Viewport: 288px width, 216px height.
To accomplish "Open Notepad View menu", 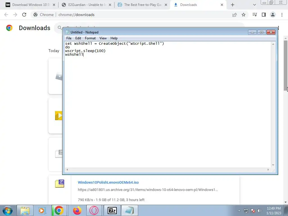I will pos(103,38).
